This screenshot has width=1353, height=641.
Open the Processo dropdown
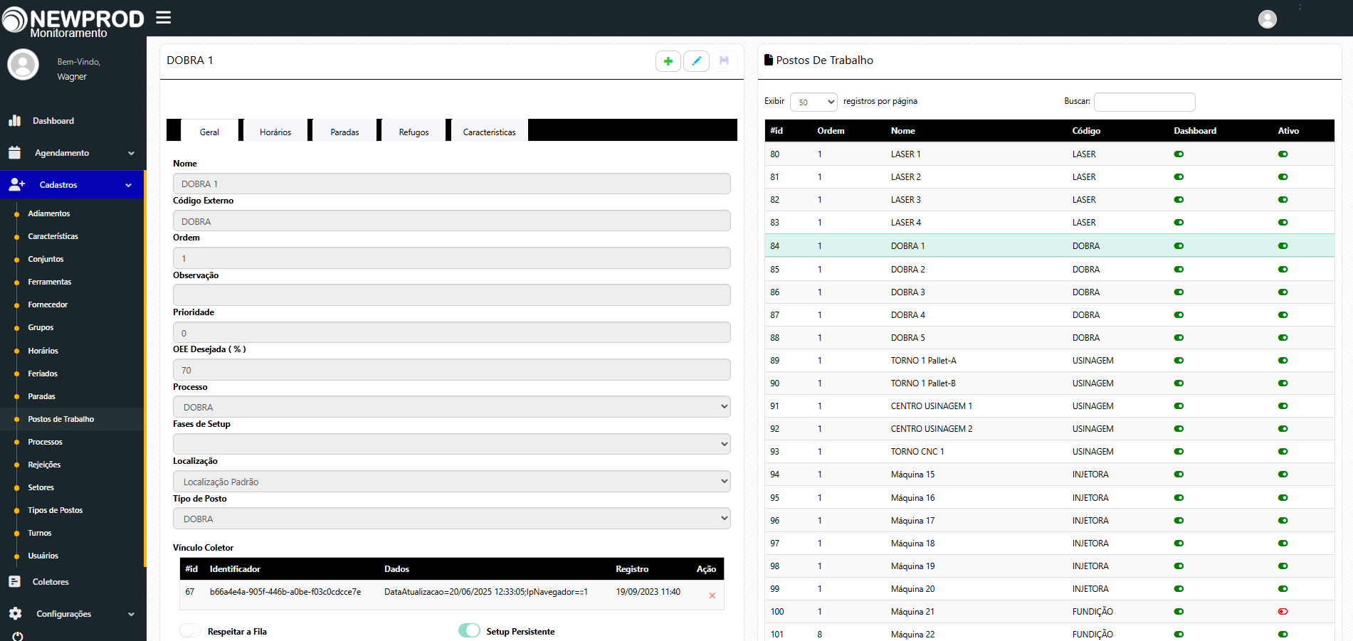point(451,407)
